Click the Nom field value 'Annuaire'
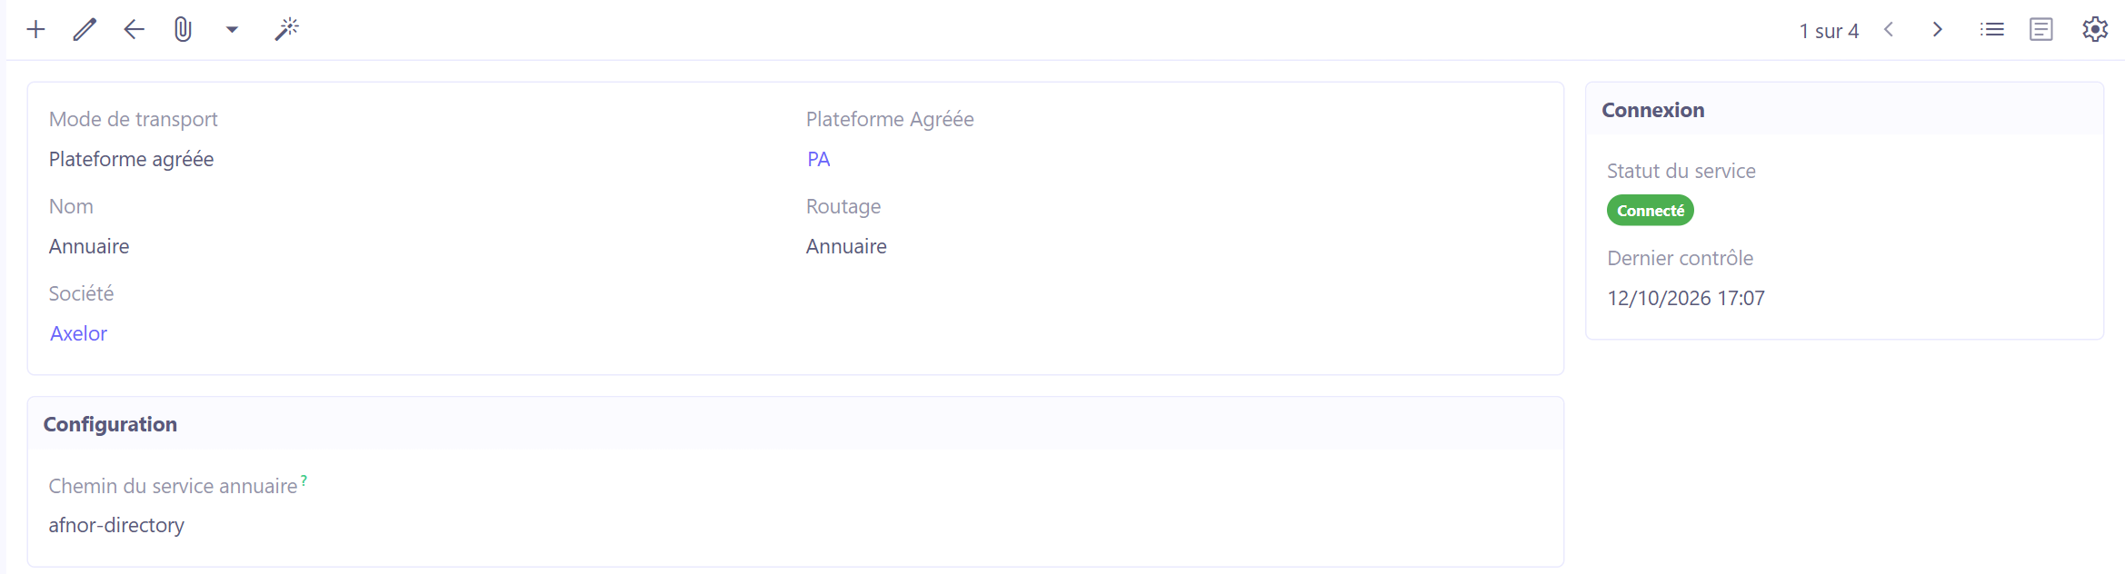This screenshot has width=2125, height=574. [89, 247]
